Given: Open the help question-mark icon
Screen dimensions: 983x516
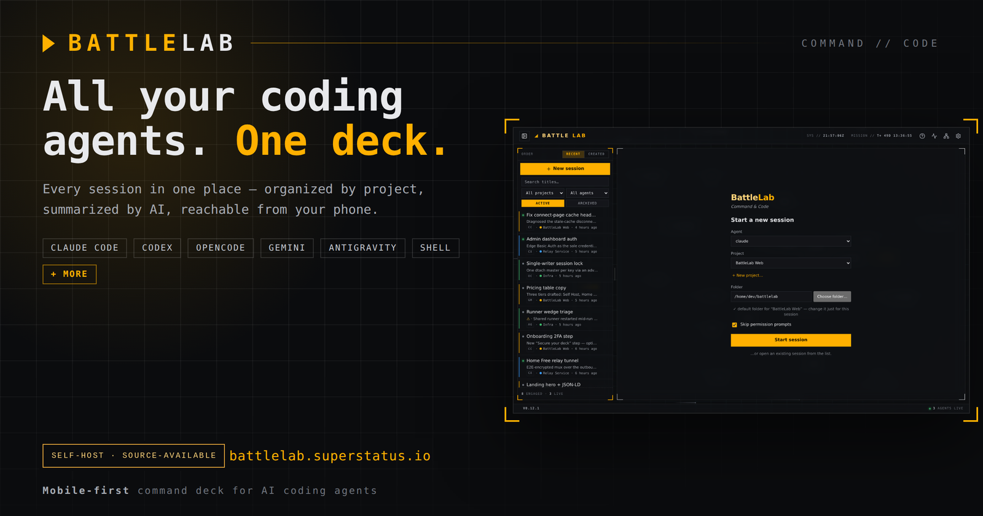Looking at the screenshot, I should (x=922, y=136).
